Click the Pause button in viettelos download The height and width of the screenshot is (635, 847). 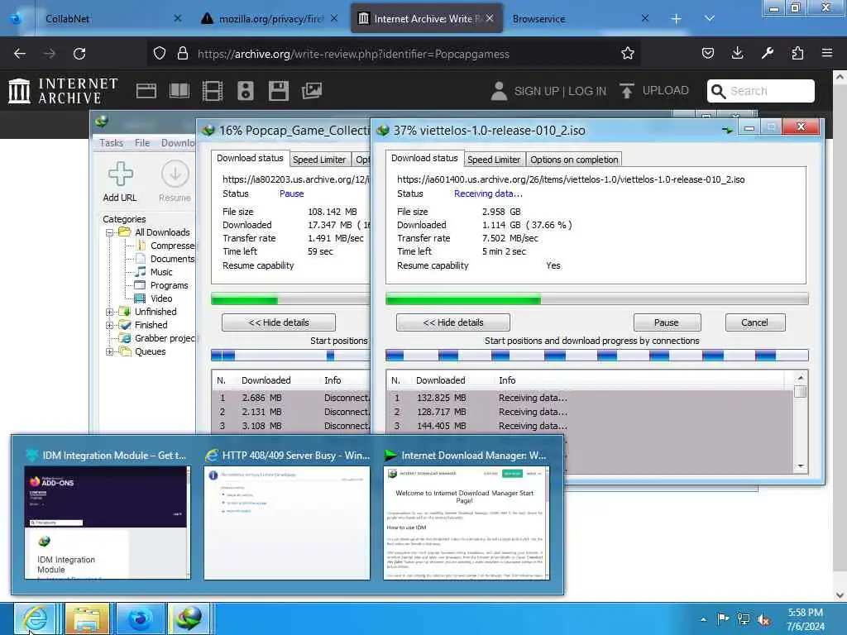tap(667, 322)
